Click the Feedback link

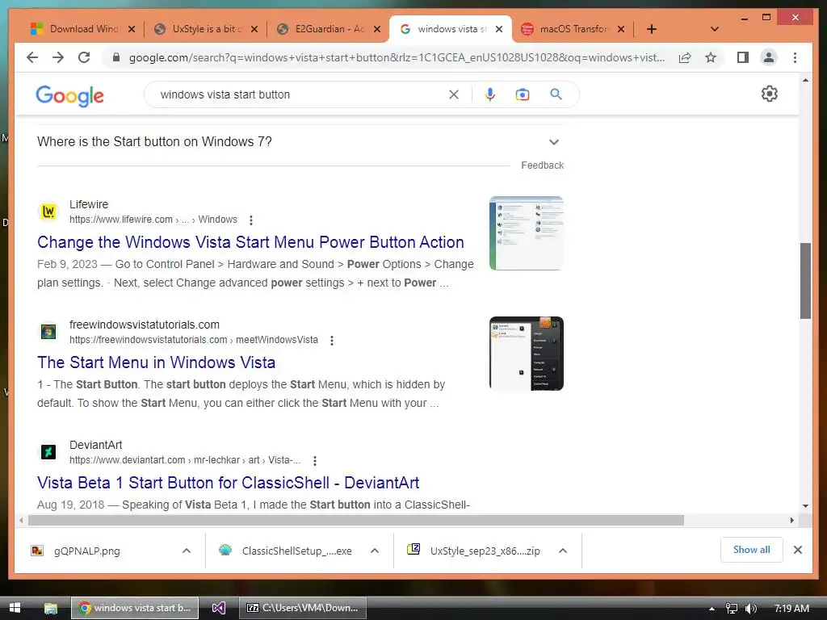click(542, 165)
